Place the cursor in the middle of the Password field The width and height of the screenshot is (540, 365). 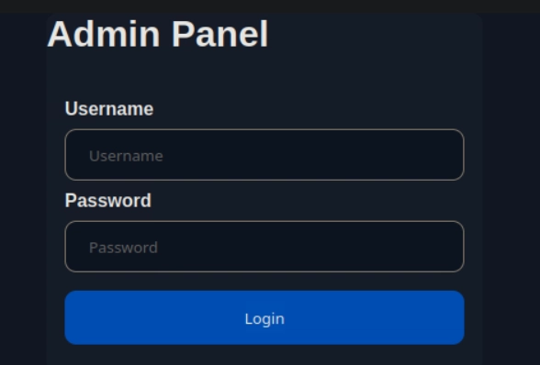[x=264, y=247]
